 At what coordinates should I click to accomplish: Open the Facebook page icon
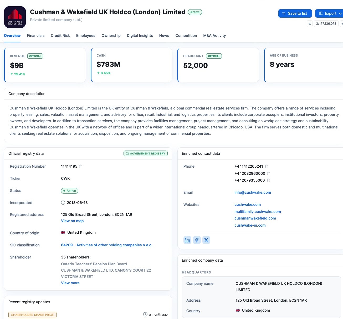click(x=197, y=240)
